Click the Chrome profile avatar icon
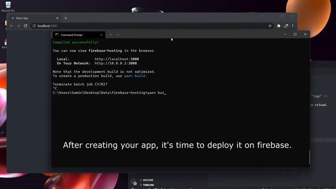This screenshot has width=336, height=189. 286,26
